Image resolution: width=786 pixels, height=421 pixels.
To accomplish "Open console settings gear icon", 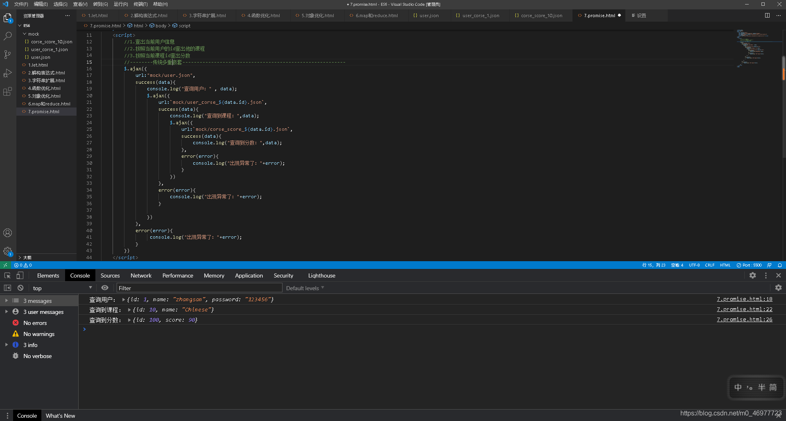I will pyautogui.click(x=779, y=288).
